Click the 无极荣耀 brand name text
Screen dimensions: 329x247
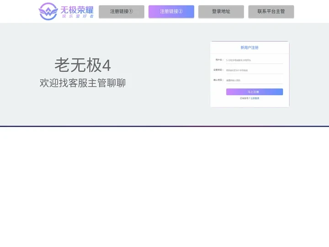pos(77,10)
